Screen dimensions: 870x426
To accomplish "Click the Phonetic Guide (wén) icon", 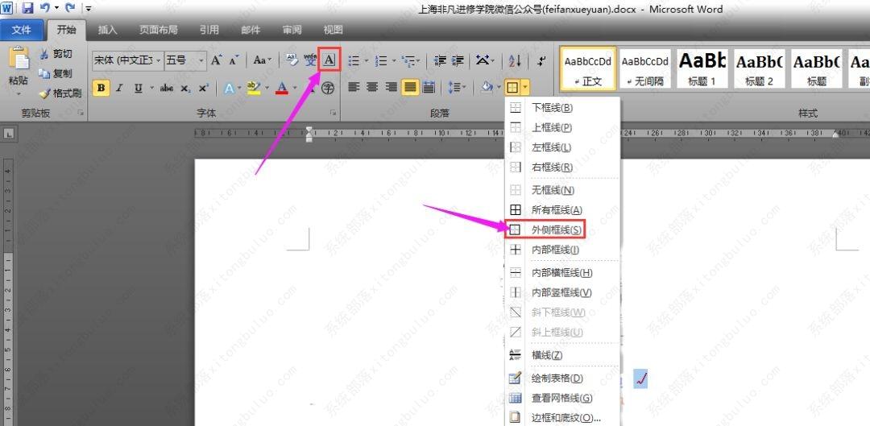I will coord(310,60).
